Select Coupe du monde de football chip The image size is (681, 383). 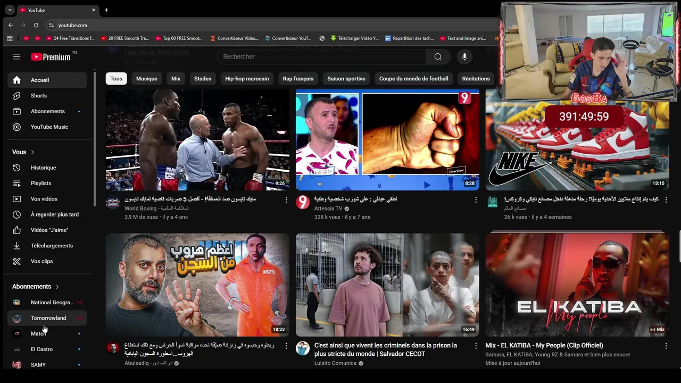click(x=413, y=79)
